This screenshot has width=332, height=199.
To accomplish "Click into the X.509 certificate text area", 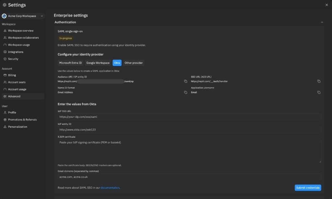I will point(189,151).
